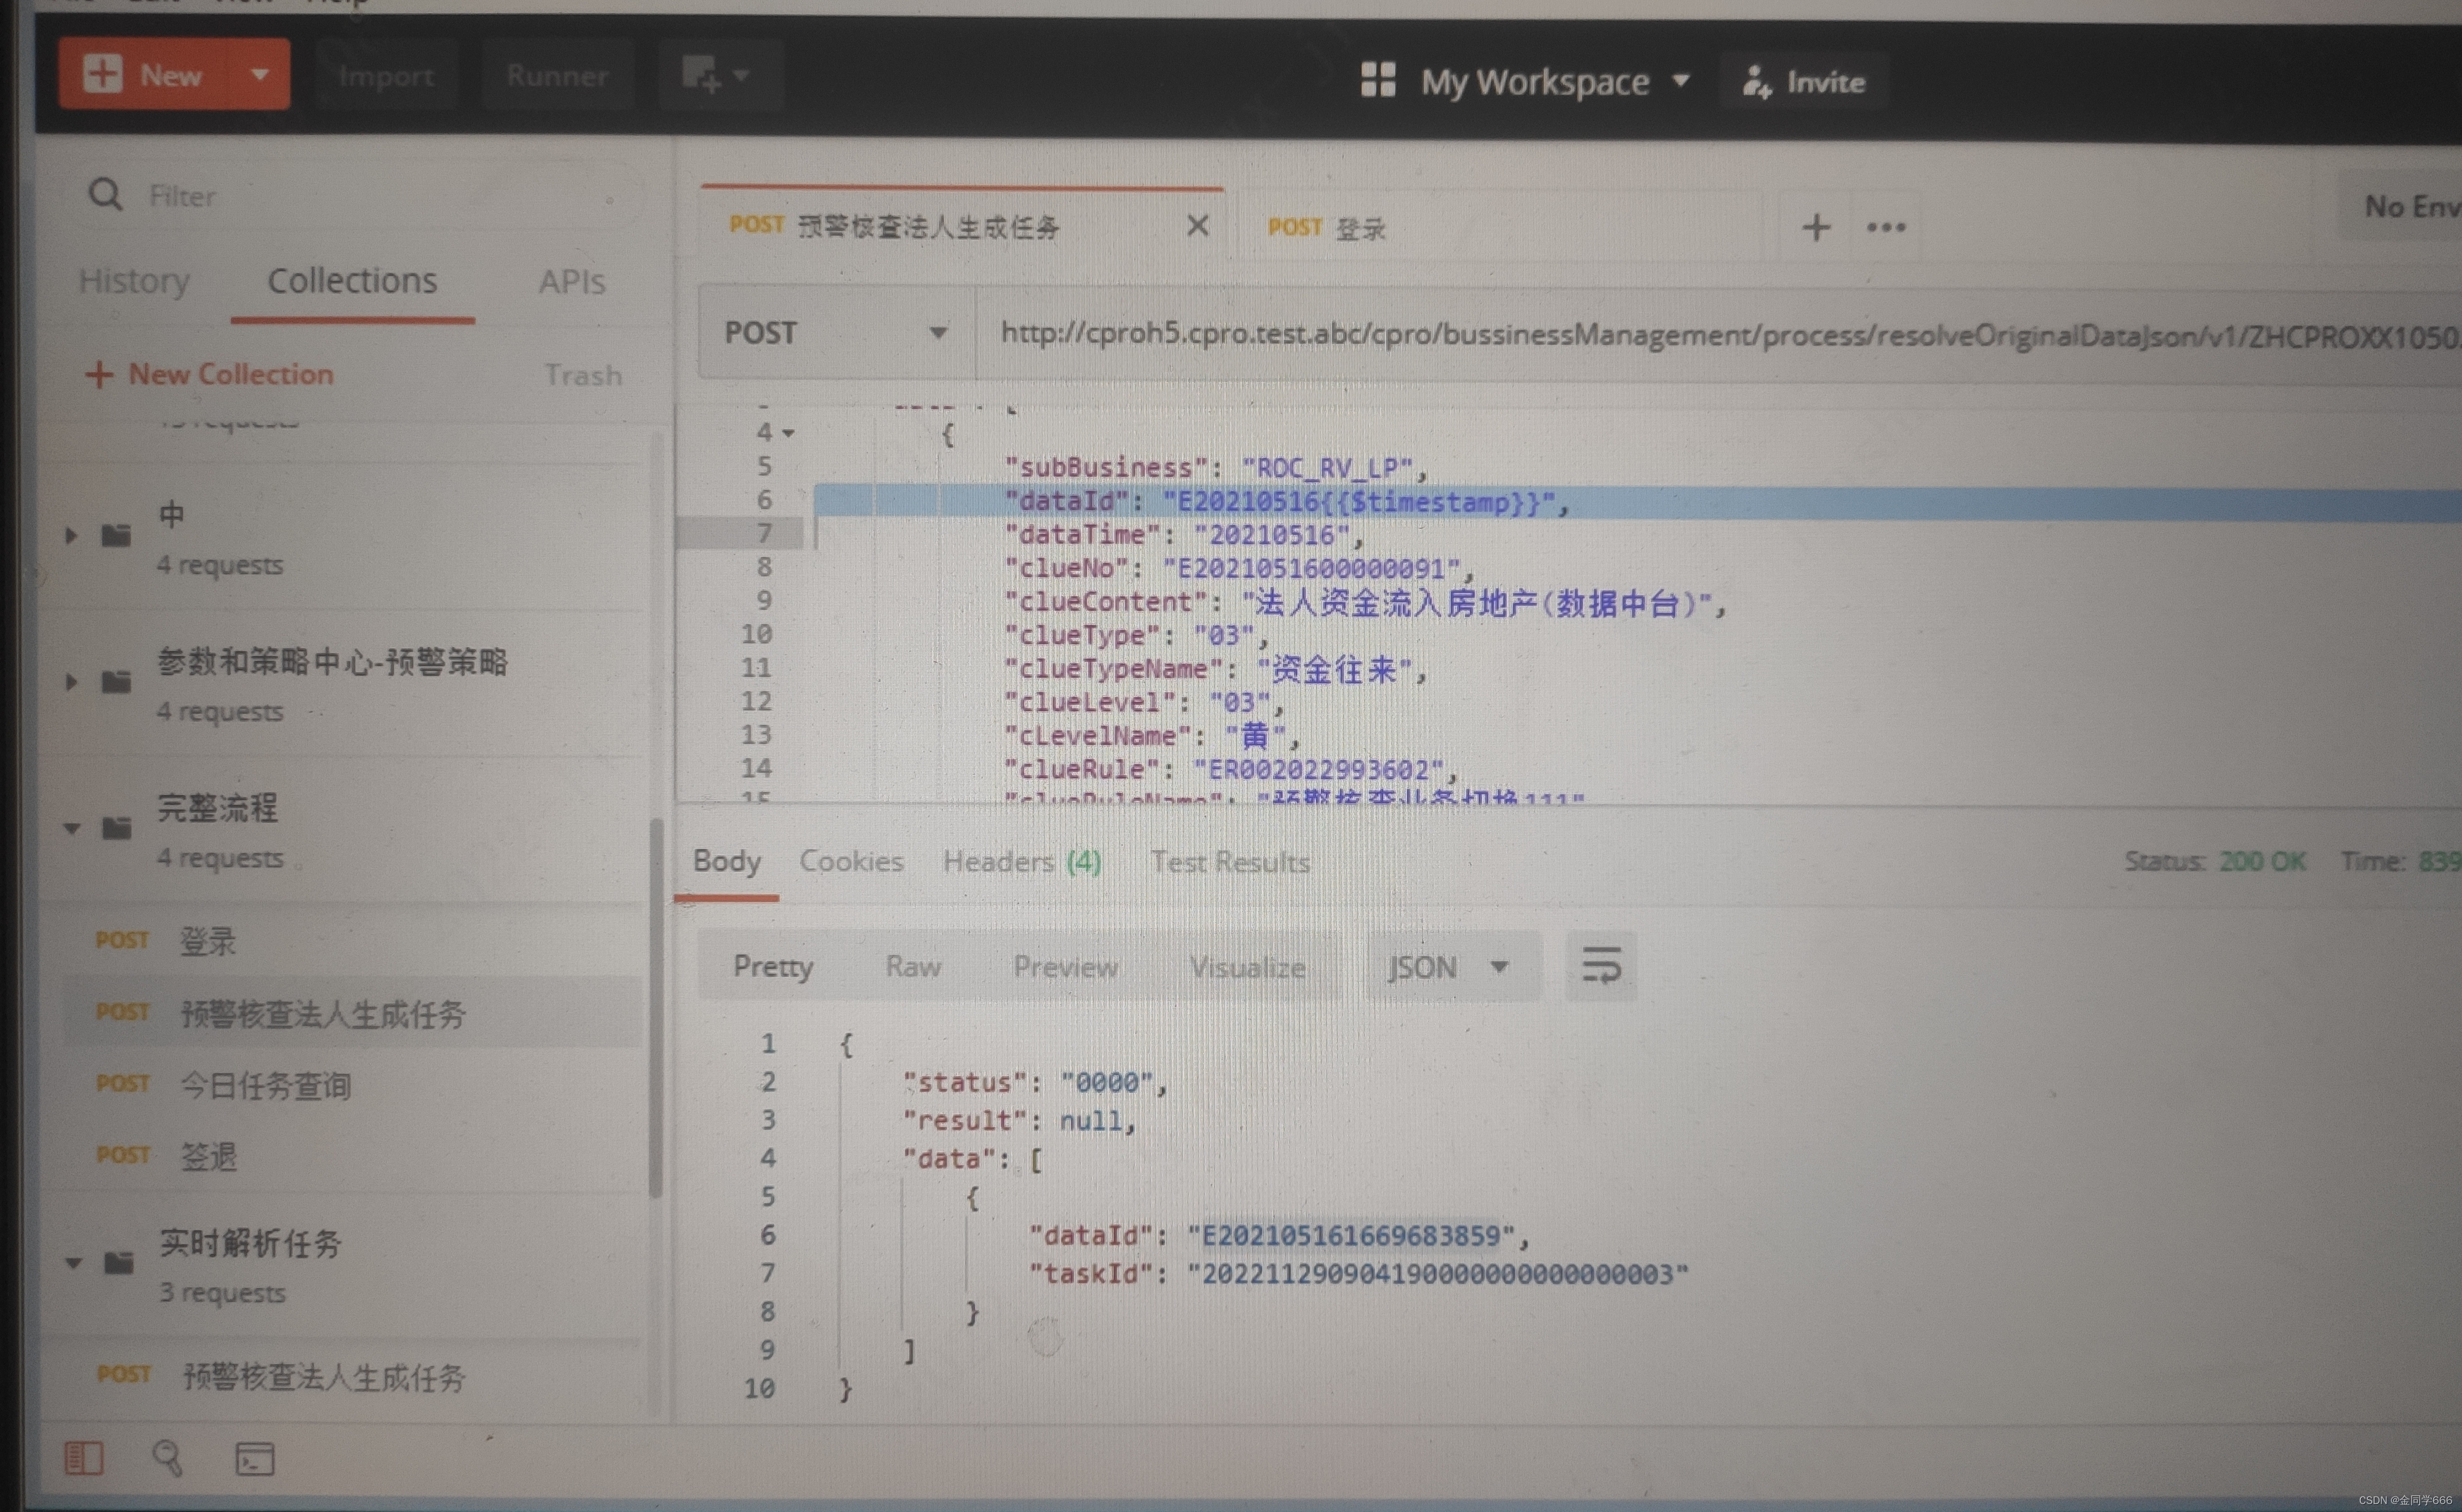Screen dimensions: 2462x1512
Task: Switch to the Raw response view
Action: point(912,966)
